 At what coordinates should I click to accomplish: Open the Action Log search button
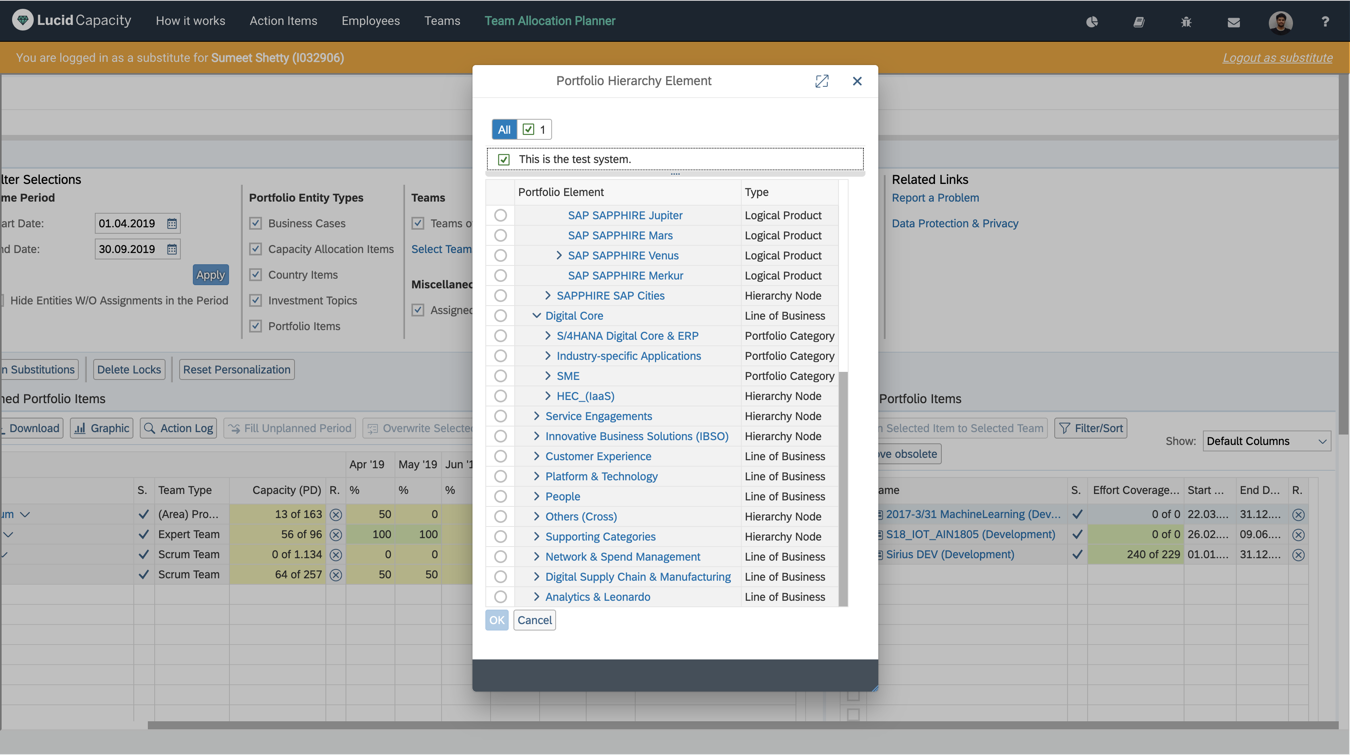click(179, 428)
